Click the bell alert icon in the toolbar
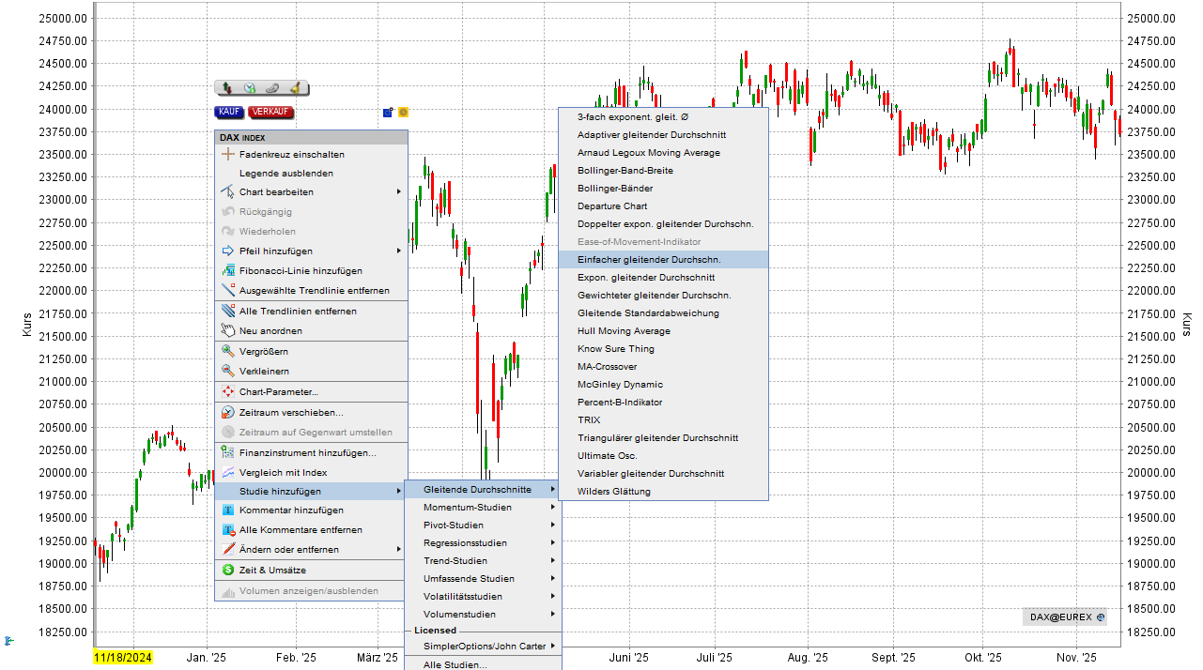The width and height of the screenshot is (1203, 670). click(x=295, y=86)
